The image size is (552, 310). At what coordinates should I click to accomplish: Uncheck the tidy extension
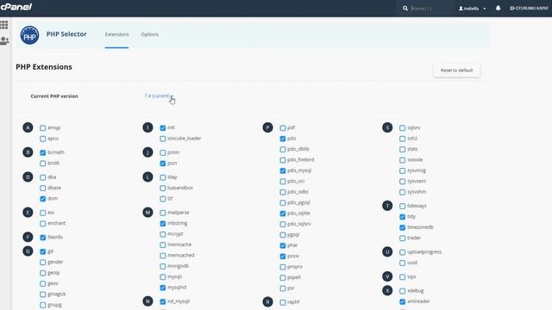click(x=403, y=217)
